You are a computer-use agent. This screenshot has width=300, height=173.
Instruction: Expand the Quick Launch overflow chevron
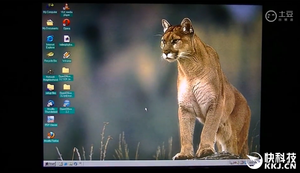(x=80, y=164)
